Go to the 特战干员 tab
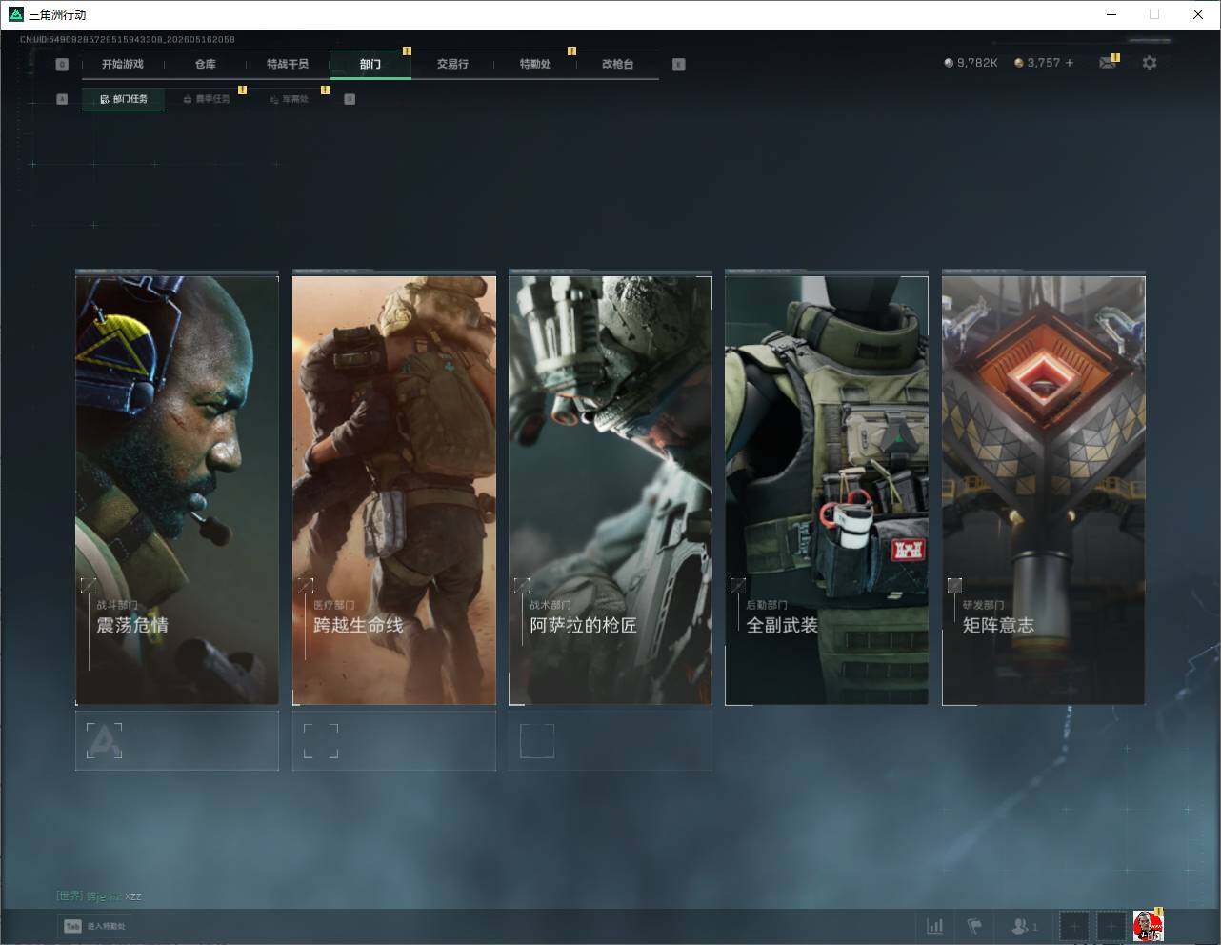 [288, 64]
